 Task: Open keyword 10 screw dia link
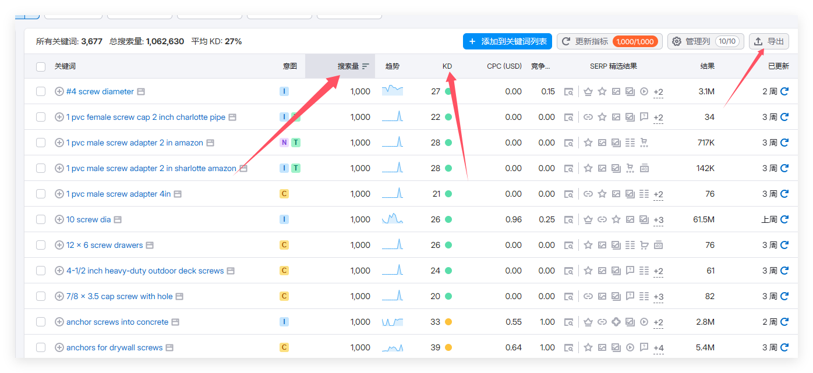pos(89,219)
